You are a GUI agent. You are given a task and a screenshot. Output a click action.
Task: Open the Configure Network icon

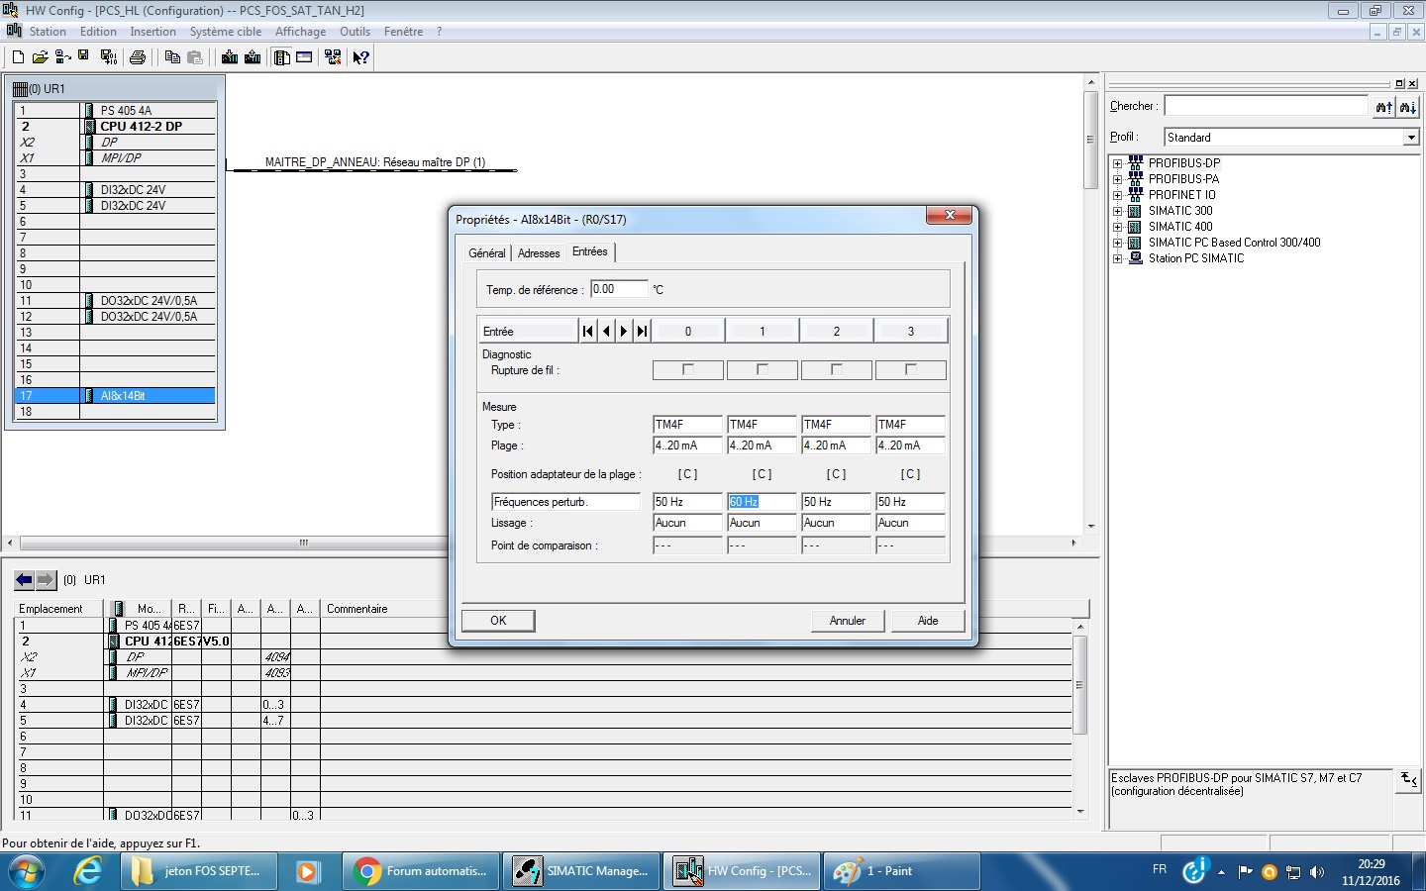coord(333,57)
